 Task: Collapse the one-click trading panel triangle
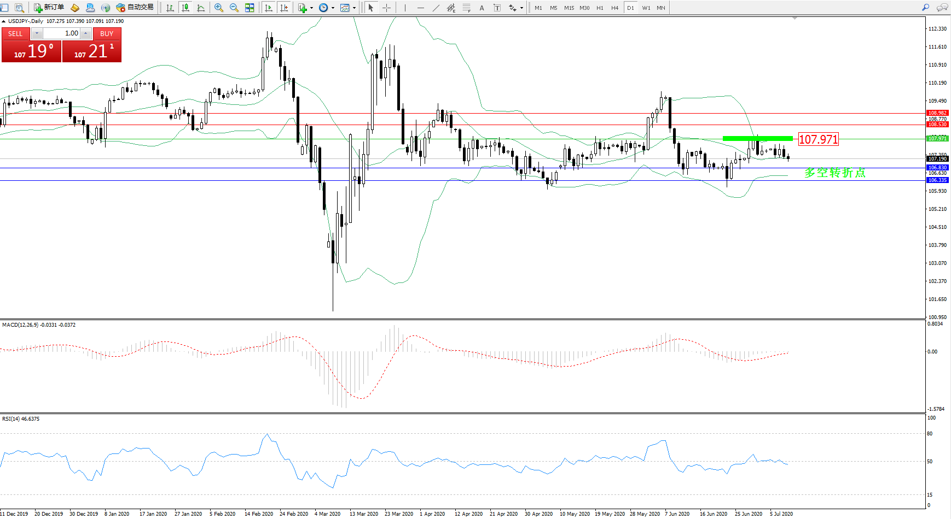pyautogui.click(x=4, y=21)
